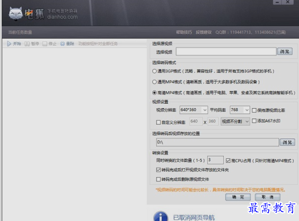Screen dimensions: 299x221
Task: Select 高清MP4格式 radio option
Action: (x=154, y=93)
